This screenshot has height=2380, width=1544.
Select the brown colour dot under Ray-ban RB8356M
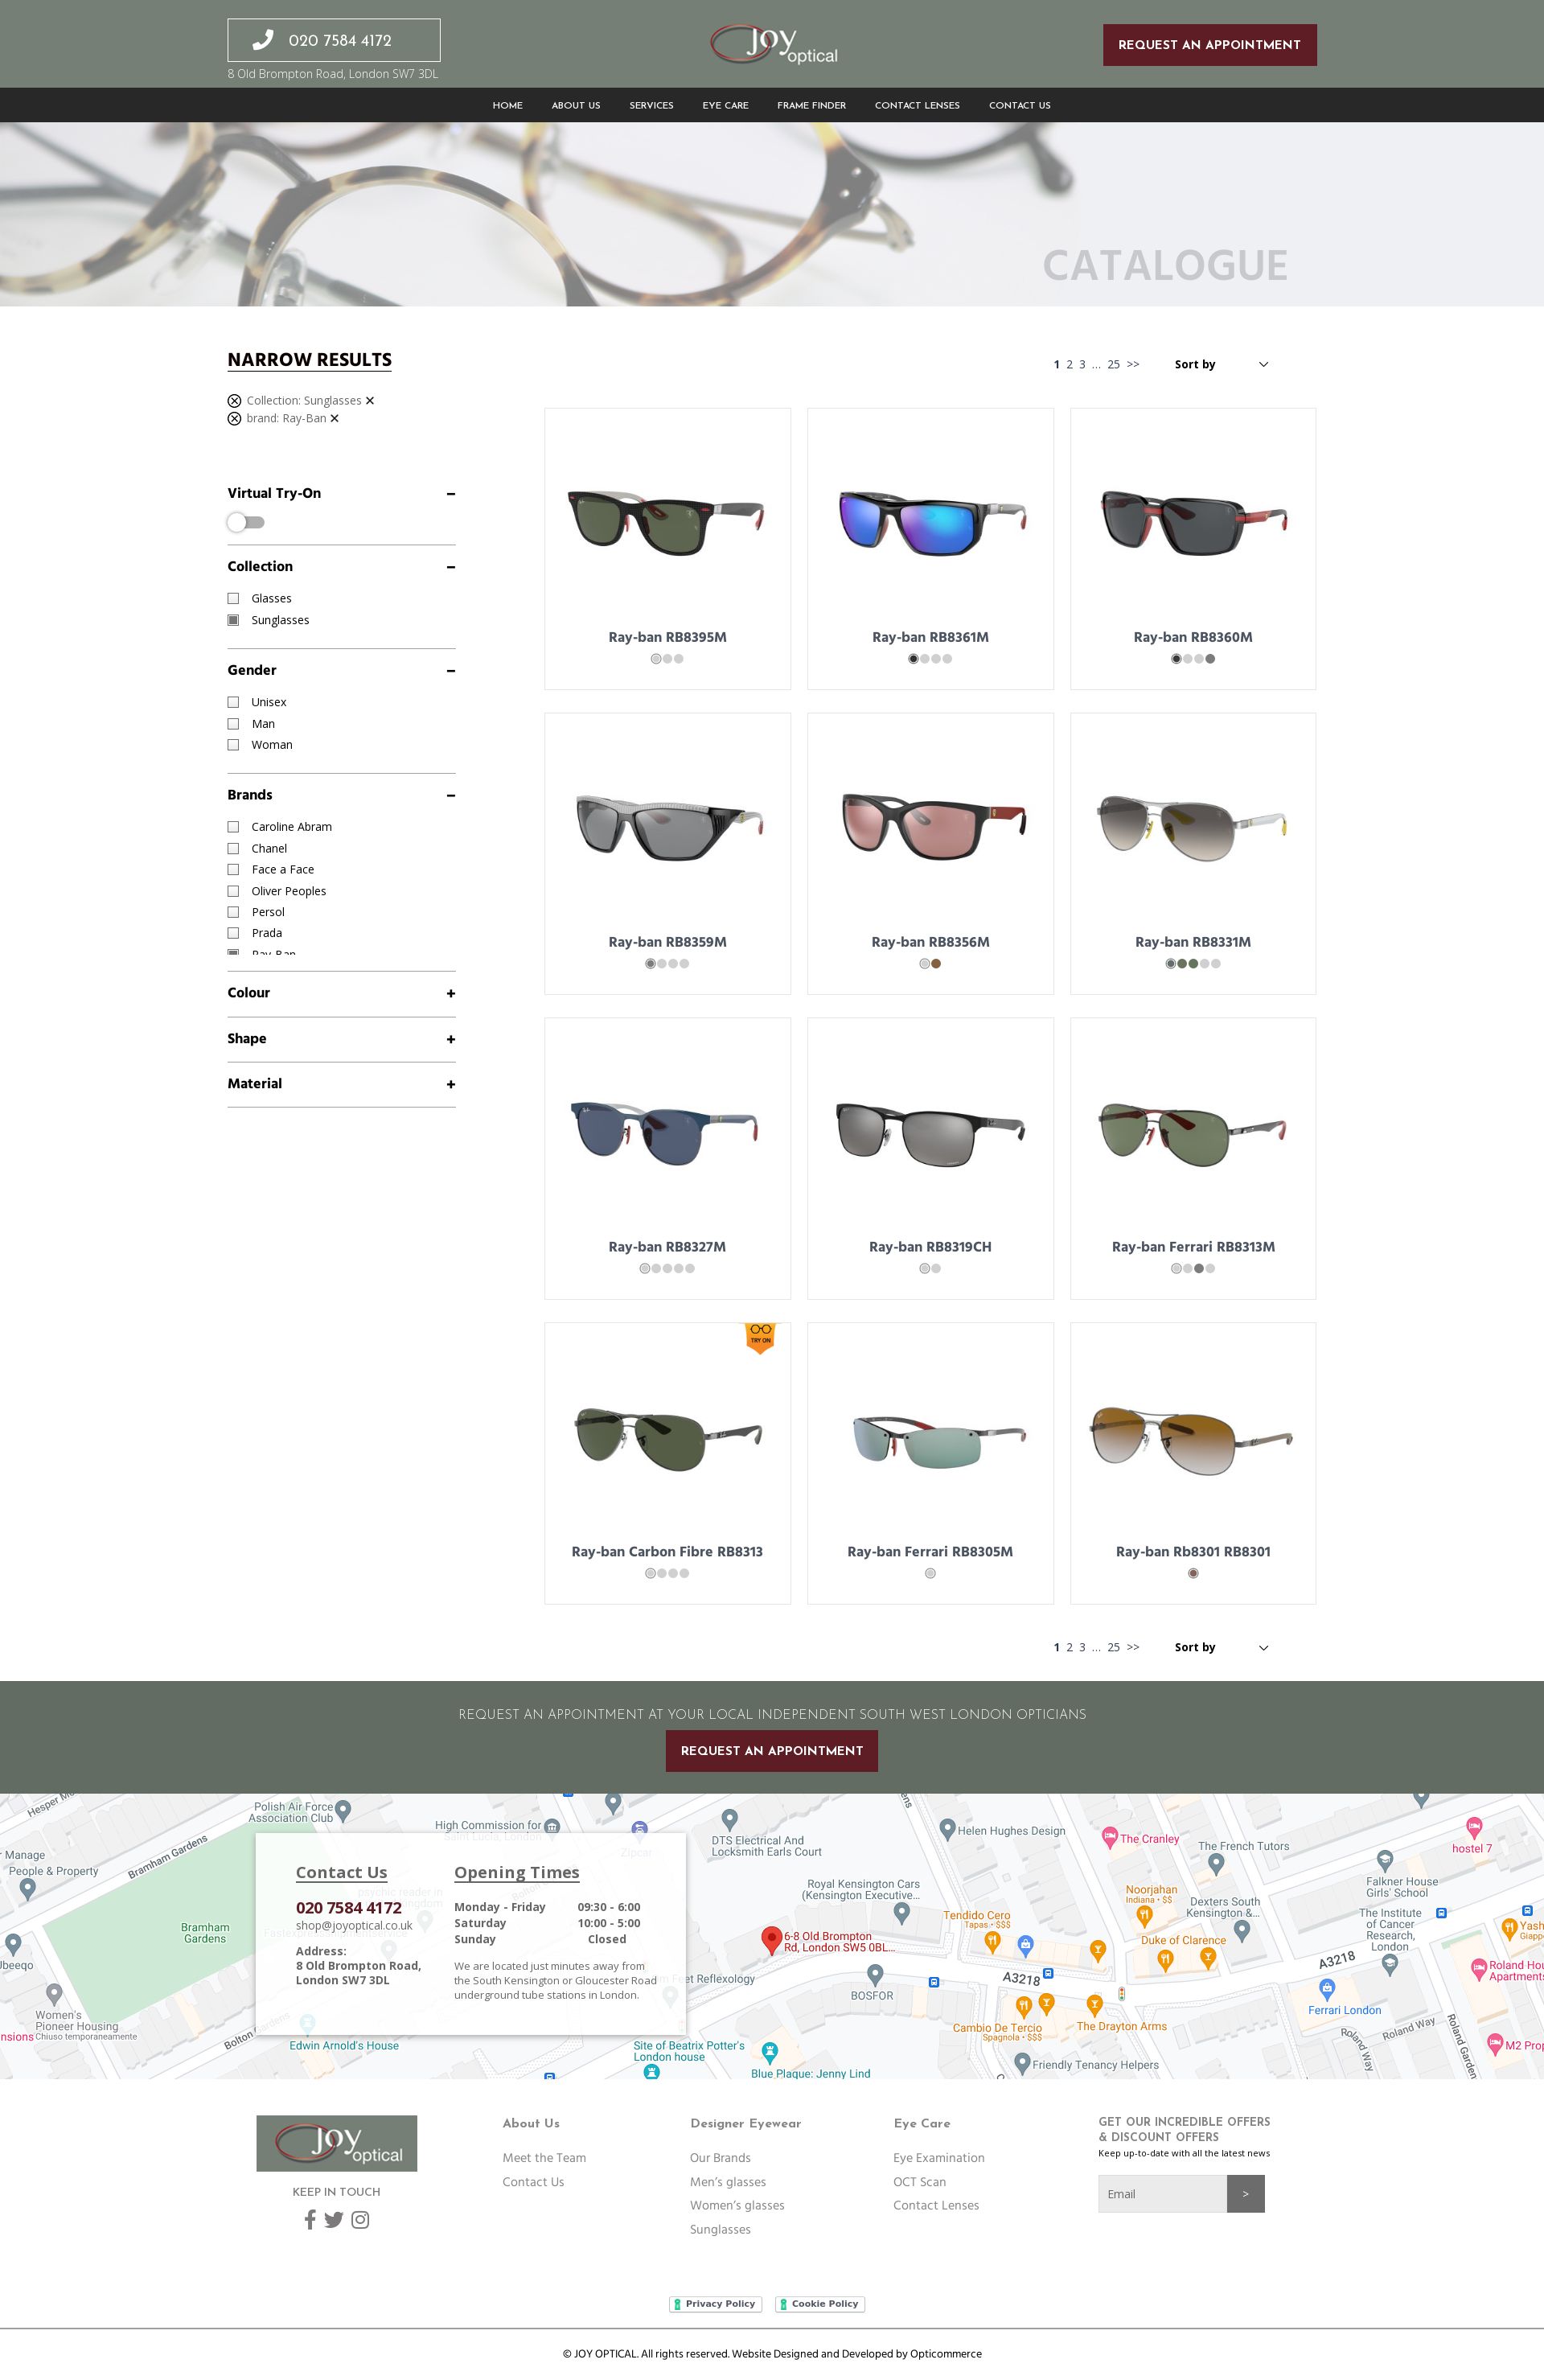[x=936, y=964]
